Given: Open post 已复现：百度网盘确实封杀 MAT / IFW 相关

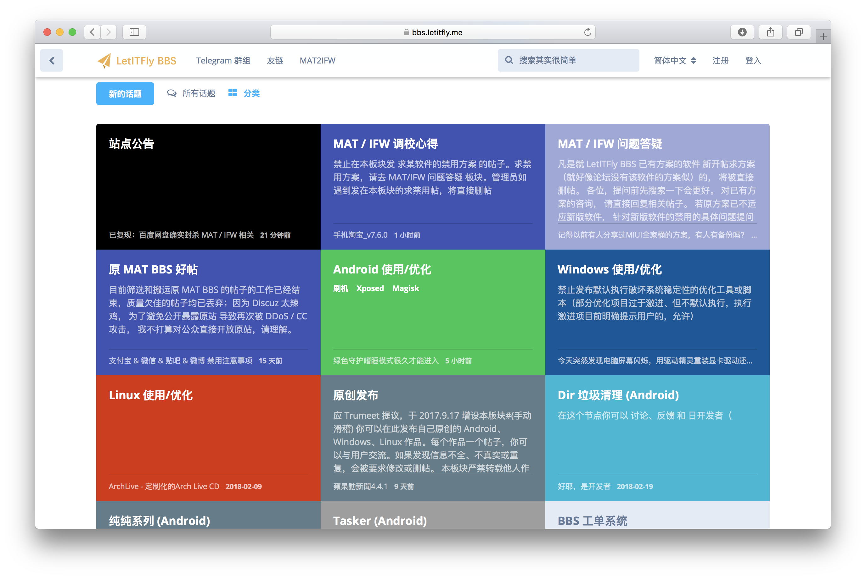Looking at the screenshot, I should (181, 235).
